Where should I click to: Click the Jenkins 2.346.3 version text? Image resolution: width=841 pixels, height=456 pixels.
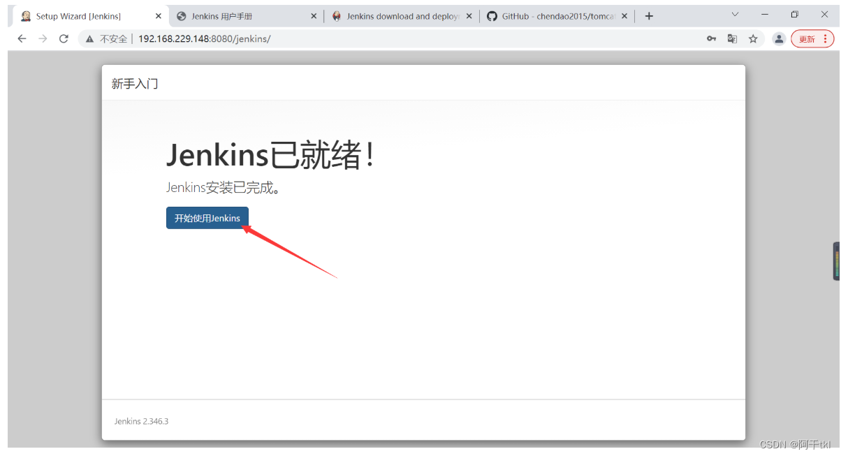141,421
